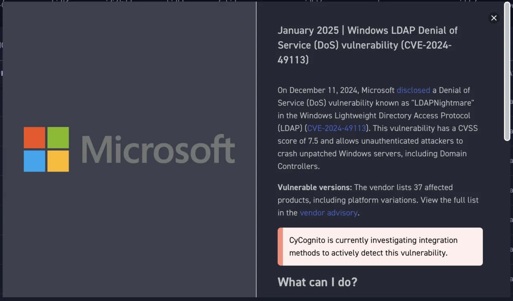The image size is (513, 301).
Task: Open the CVE-2024-49113 link
Action: pyautogui.click(x=337, y=128)
